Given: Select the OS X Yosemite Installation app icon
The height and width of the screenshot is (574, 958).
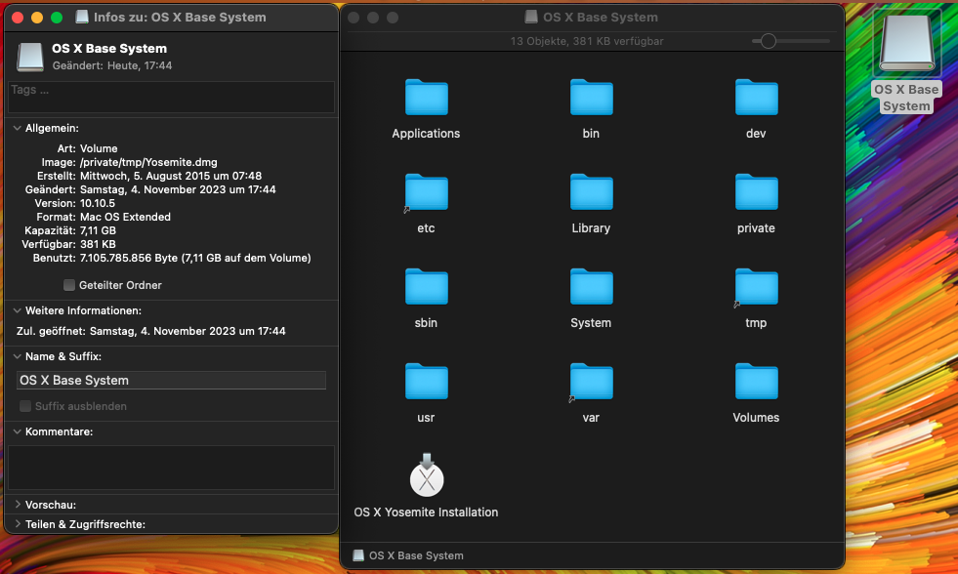Looking at the screenshot, I should [x=427, y=475].
